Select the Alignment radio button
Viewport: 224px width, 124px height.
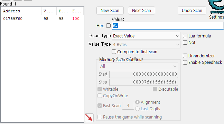point(137,102)
